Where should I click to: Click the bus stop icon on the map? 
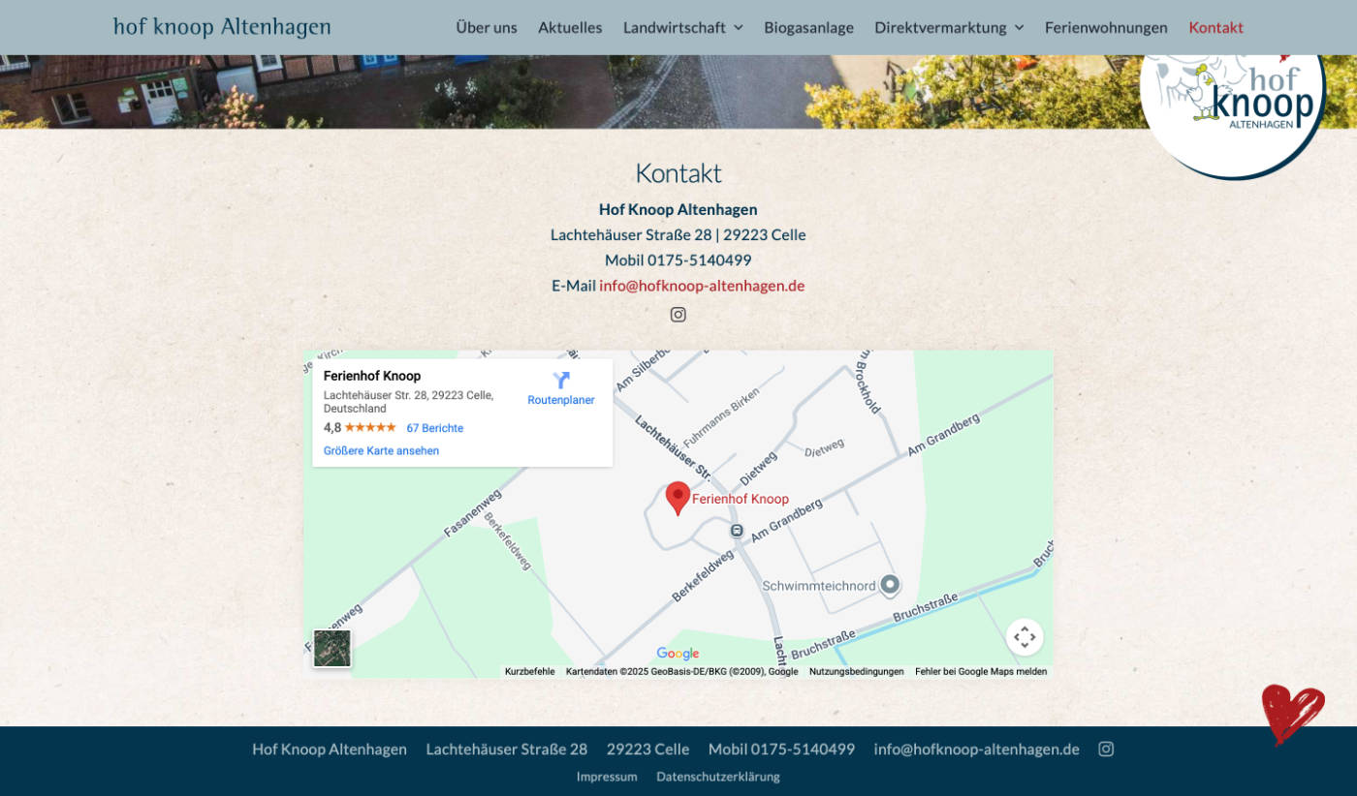[x=737, y=531]
